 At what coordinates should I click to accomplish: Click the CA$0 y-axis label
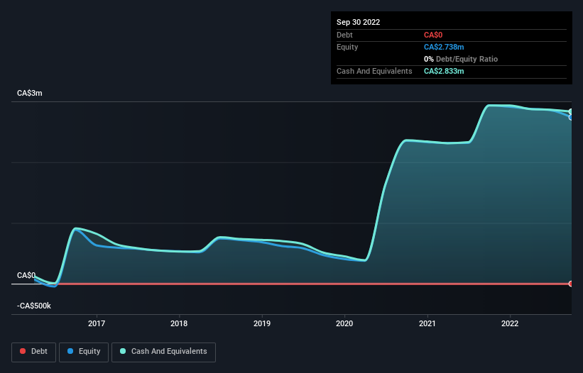(26, 275)
